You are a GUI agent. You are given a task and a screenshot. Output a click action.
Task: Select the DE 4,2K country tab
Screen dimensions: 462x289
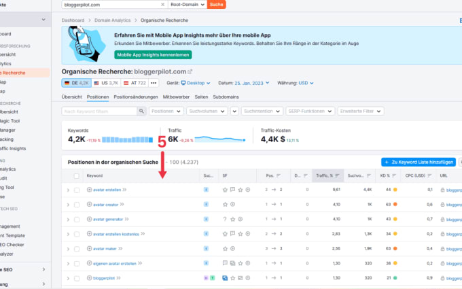pyautogui.click(x=77, y=83)
